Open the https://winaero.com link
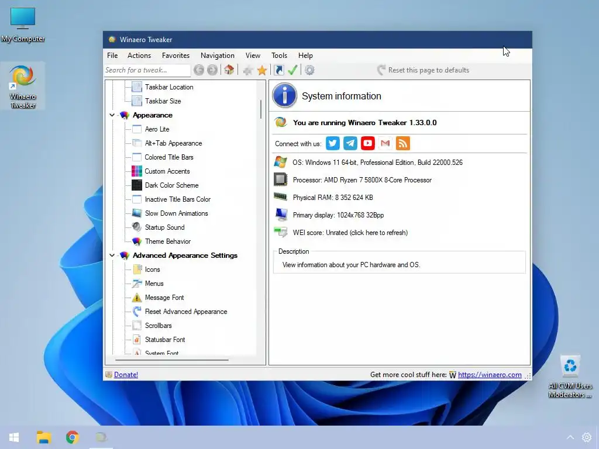 490,375
